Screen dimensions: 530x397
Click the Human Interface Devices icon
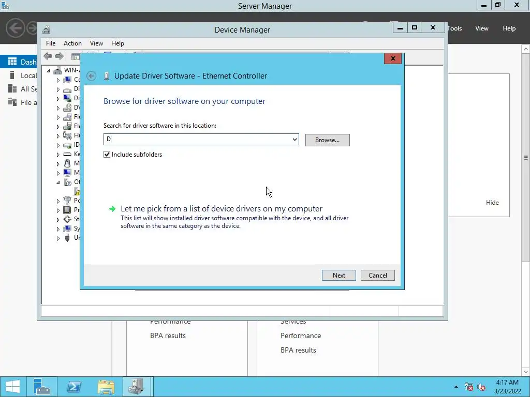[x=67, y=135]
